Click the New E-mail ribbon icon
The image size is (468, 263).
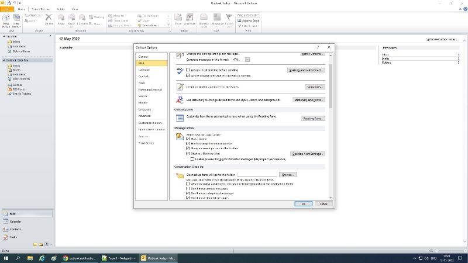[6, 18]
